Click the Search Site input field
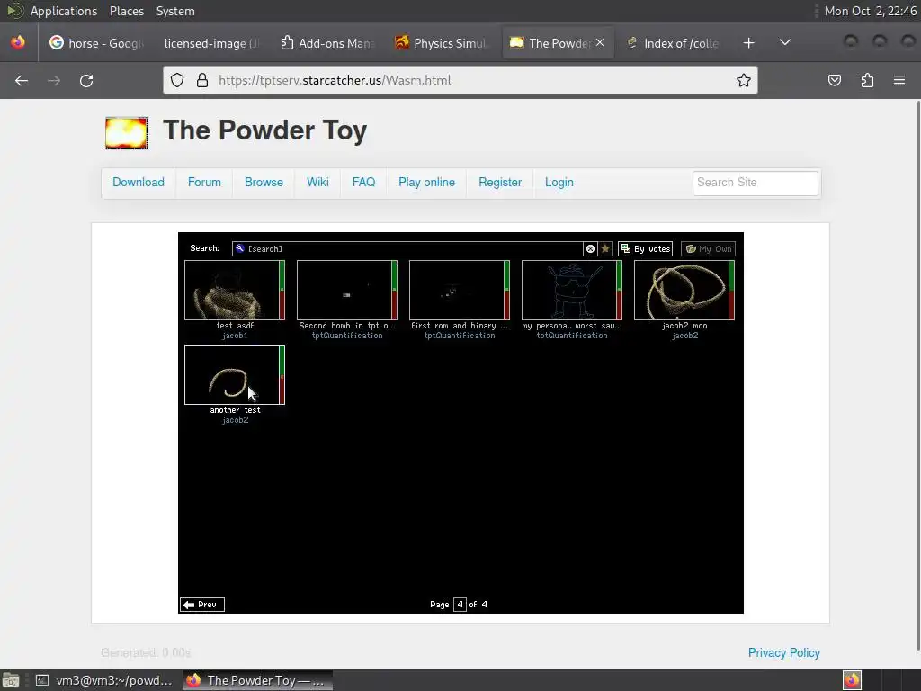The height and width of the screenshot is (691, 921). point(755,183)
